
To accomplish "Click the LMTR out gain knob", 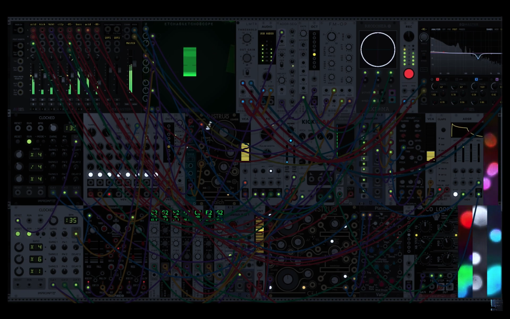I will pyautogui.click(x=247, y=58).
